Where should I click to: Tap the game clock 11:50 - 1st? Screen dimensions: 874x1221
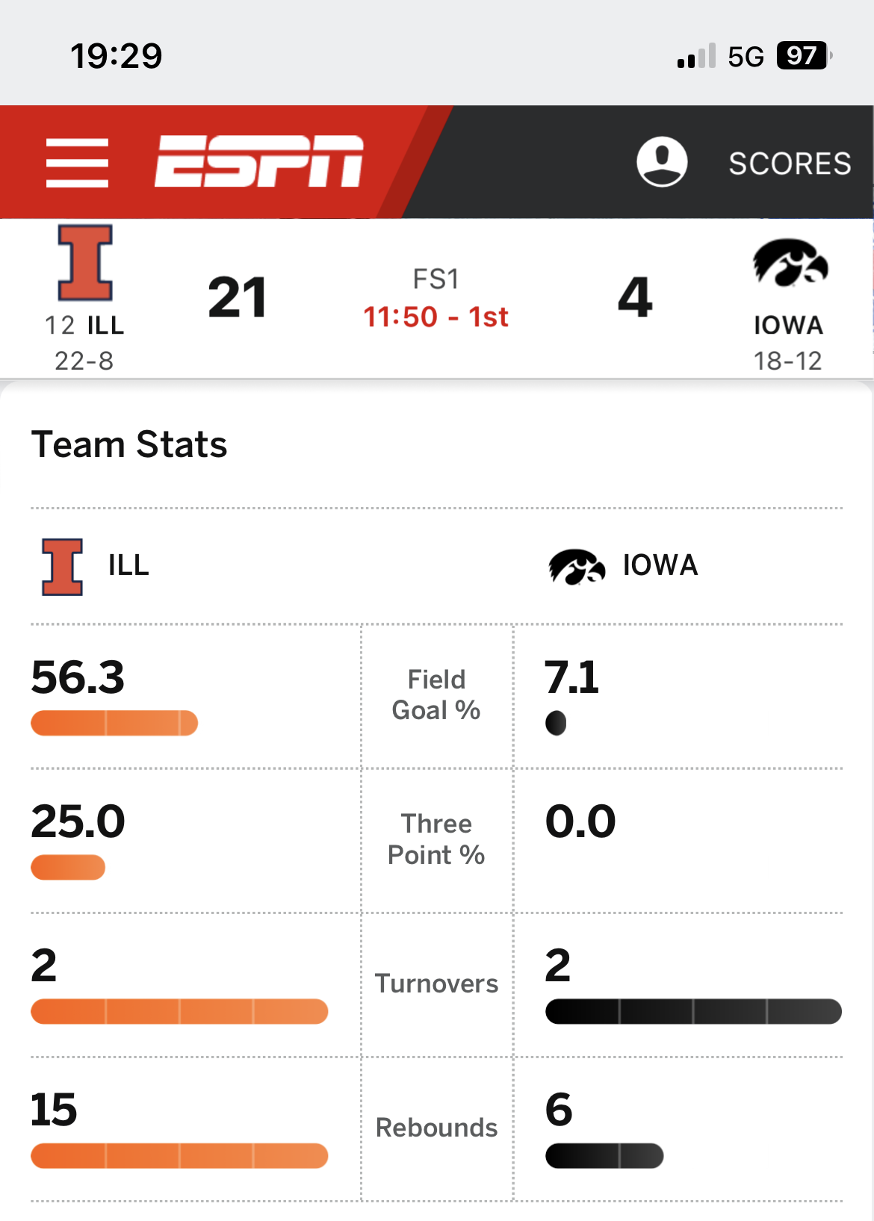pos(436,317)
